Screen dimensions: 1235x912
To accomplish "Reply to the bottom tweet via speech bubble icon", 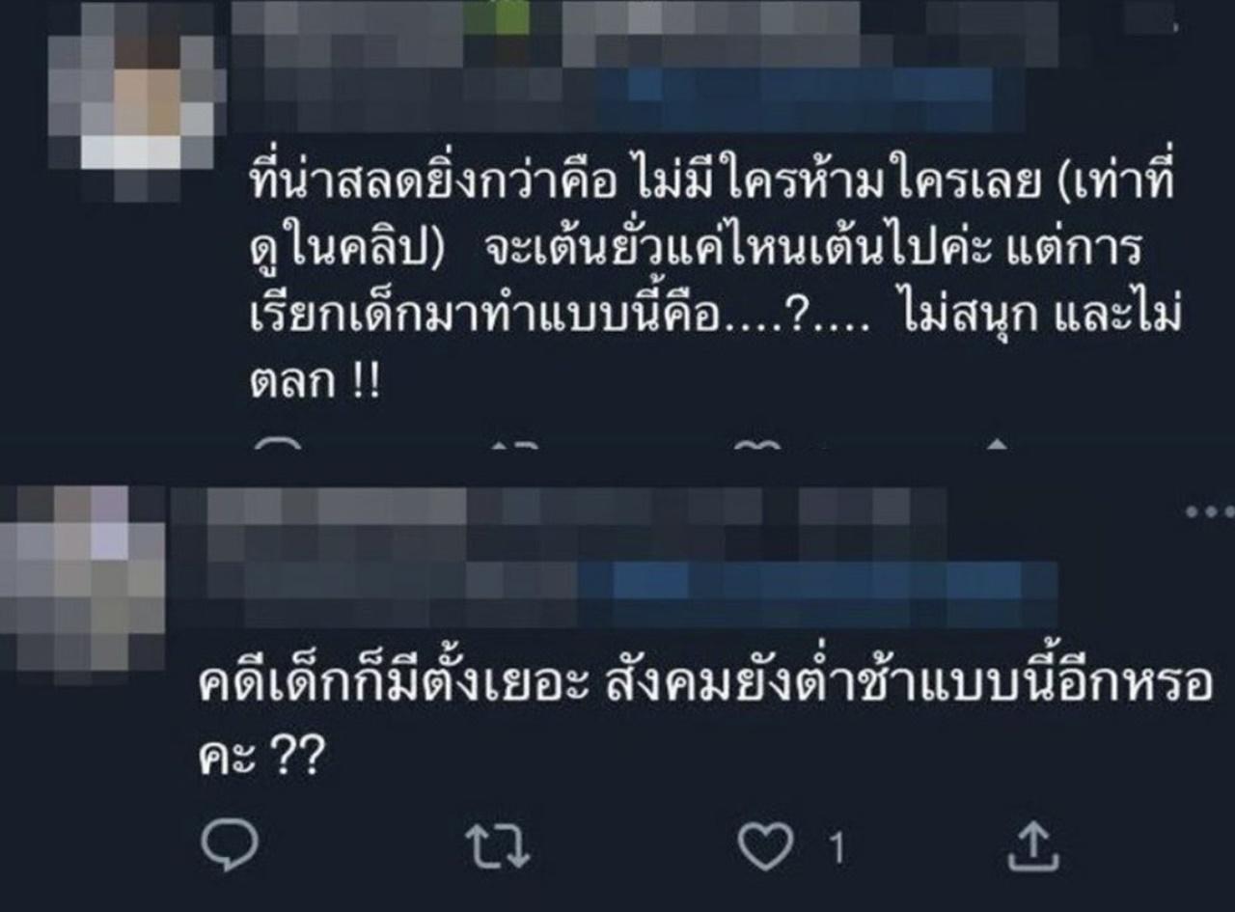I will click(x=229, y=846).
